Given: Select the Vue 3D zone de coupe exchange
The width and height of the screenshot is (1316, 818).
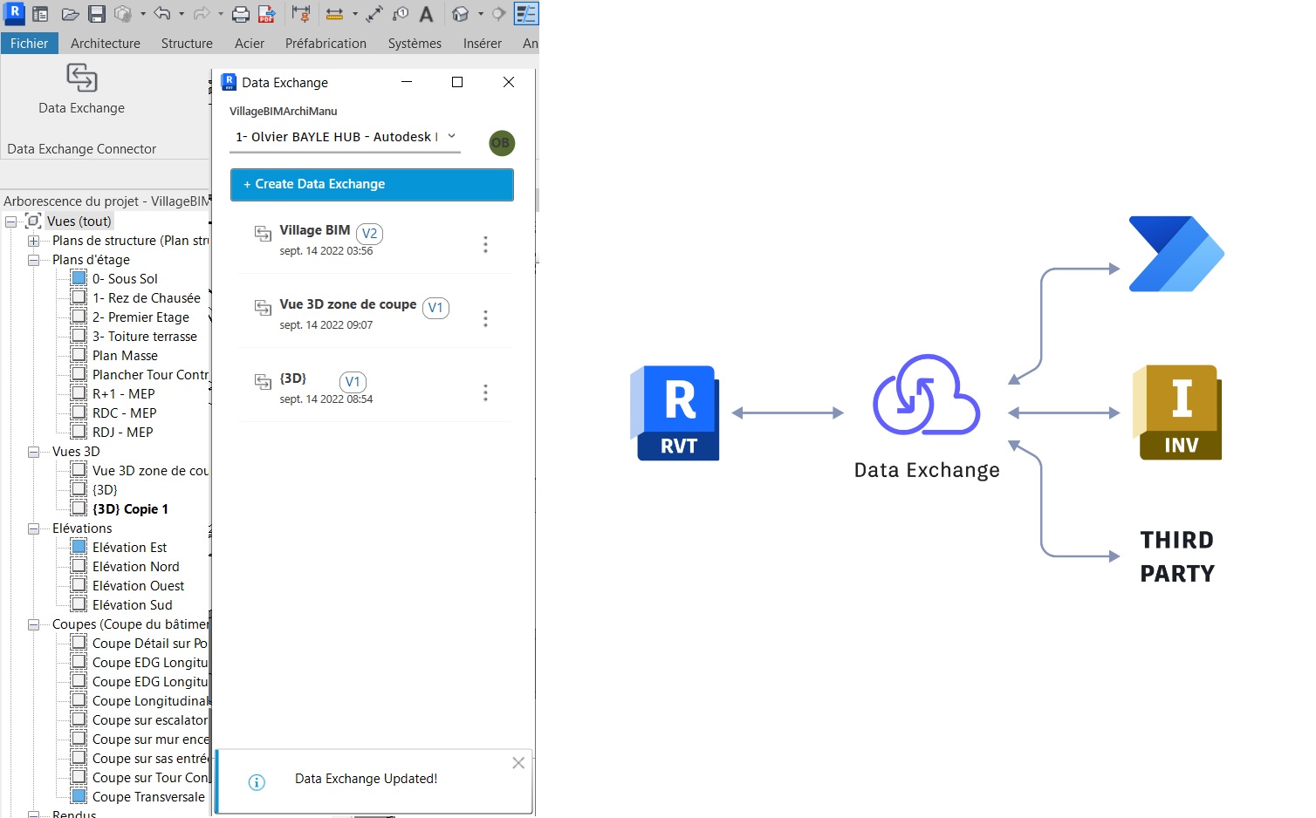Looking at the screenshot, I should coord(347,304).
